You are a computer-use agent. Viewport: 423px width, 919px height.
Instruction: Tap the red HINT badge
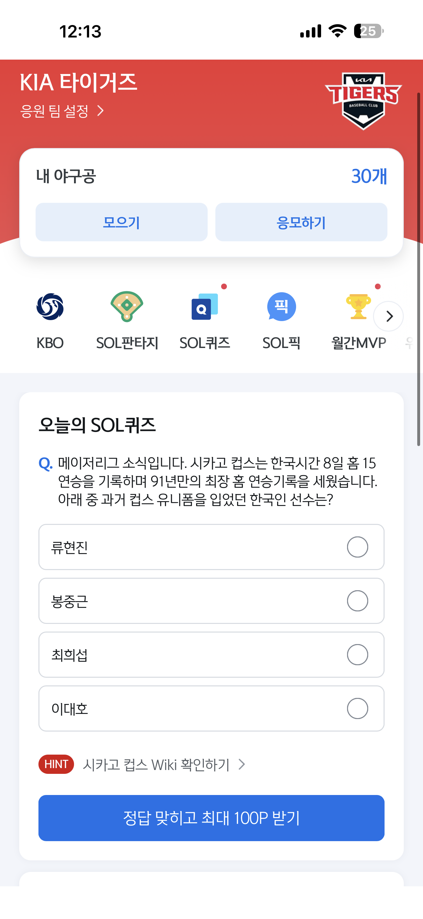56,764
